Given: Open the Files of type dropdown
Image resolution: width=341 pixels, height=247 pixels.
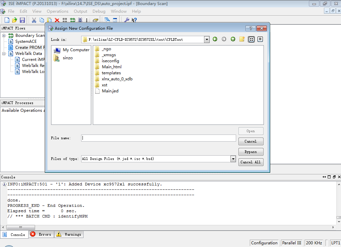Looking at the screenshot, I should coord(233,159).
